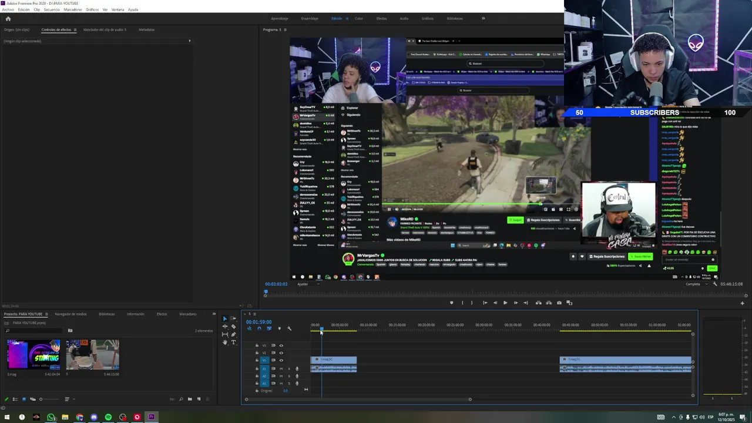Open Proyecto: PARA YOUTUBE panel menu
This screenshot has height=423, width=752.
[46, 314]
